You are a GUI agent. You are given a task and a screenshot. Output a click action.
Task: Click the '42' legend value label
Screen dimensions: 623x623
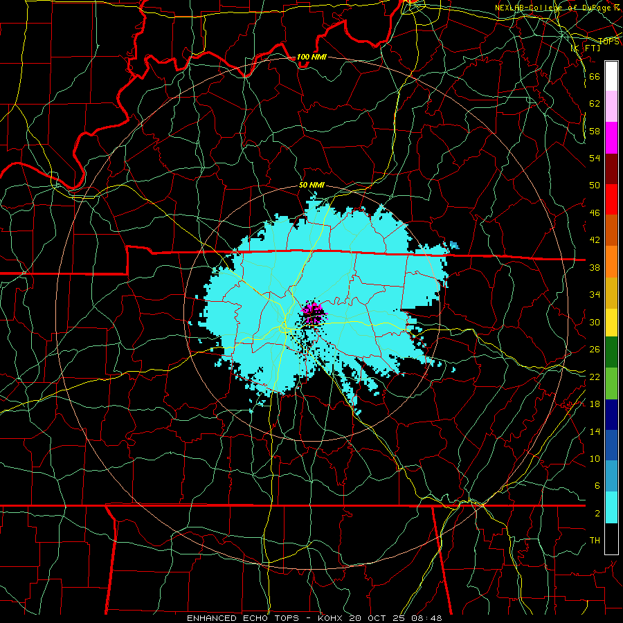pos(595,240)
